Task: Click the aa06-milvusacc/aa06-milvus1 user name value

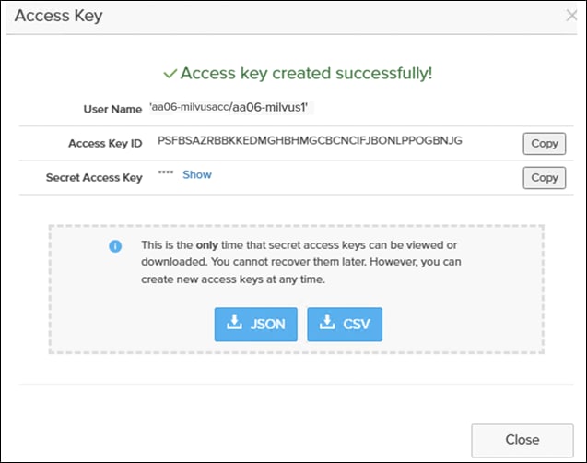Action: (229, 107)
